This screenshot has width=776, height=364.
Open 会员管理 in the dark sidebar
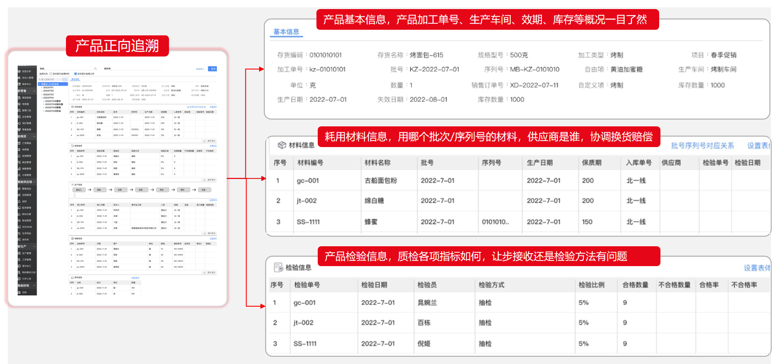(x=27, y=117)
